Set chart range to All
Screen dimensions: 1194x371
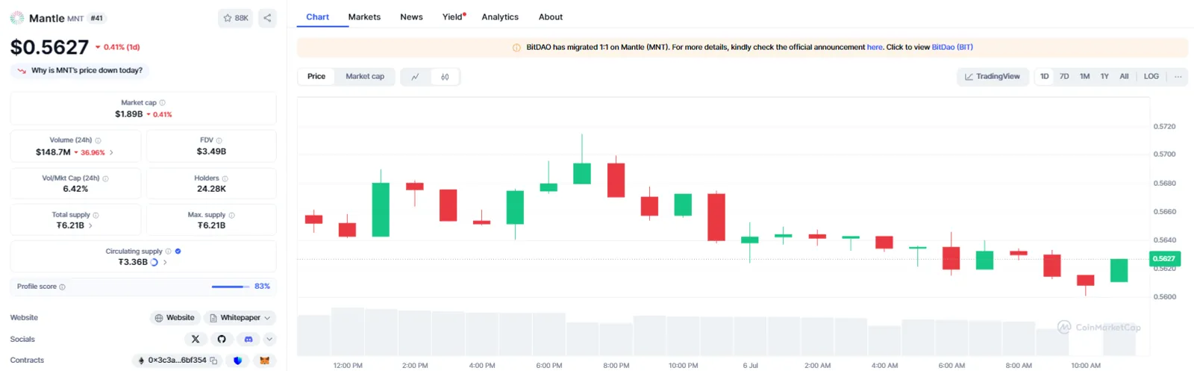[1124, 76]
